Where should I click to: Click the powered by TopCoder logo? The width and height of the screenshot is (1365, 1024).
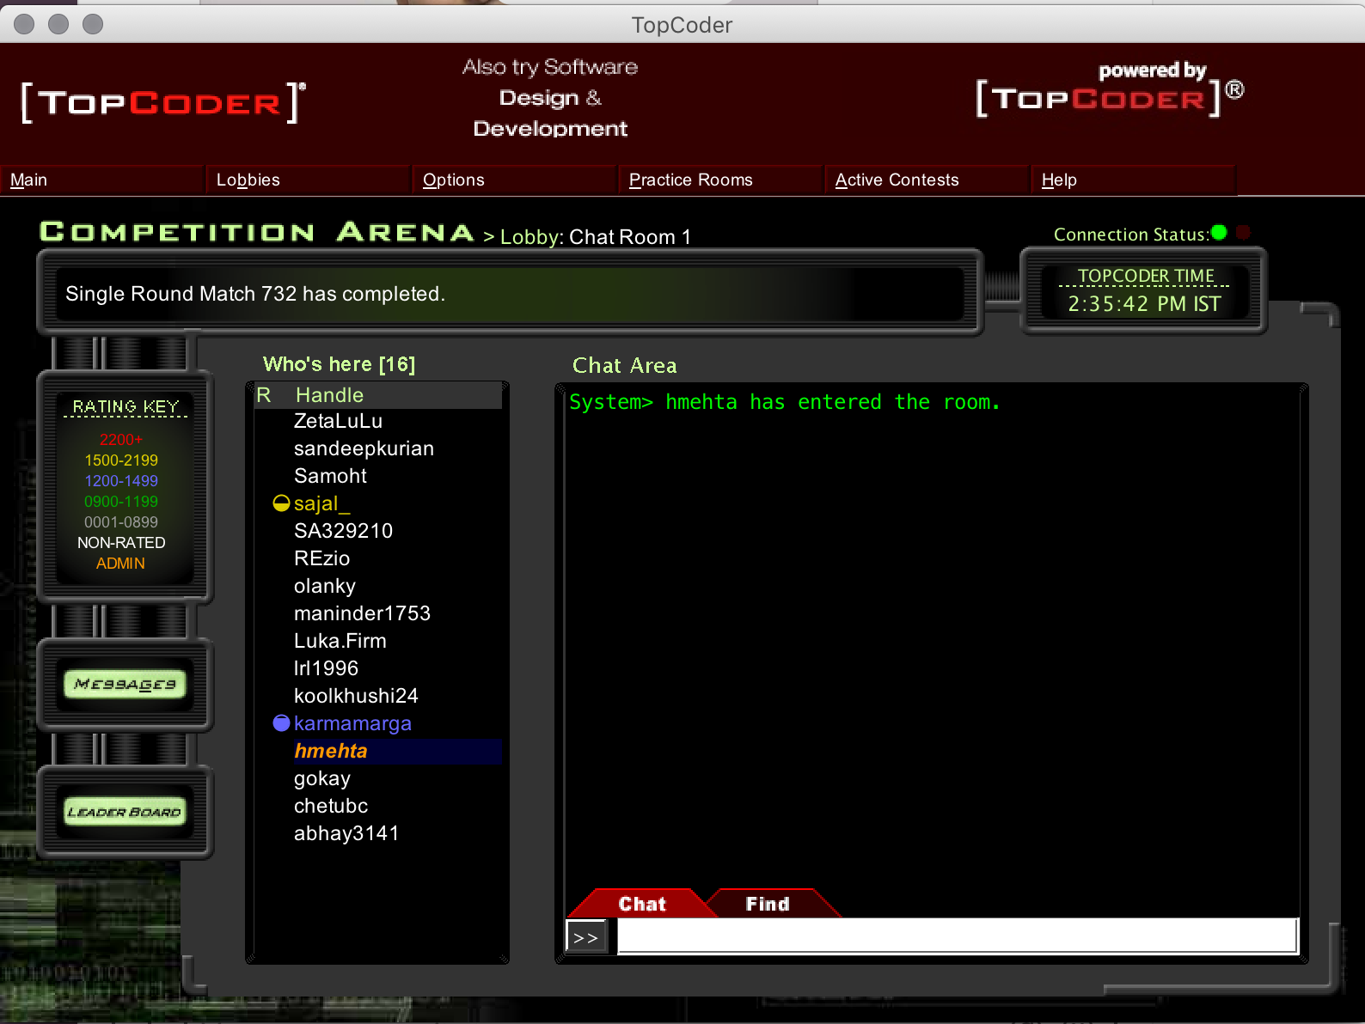pyautogui.click(x=1110, y=90)
